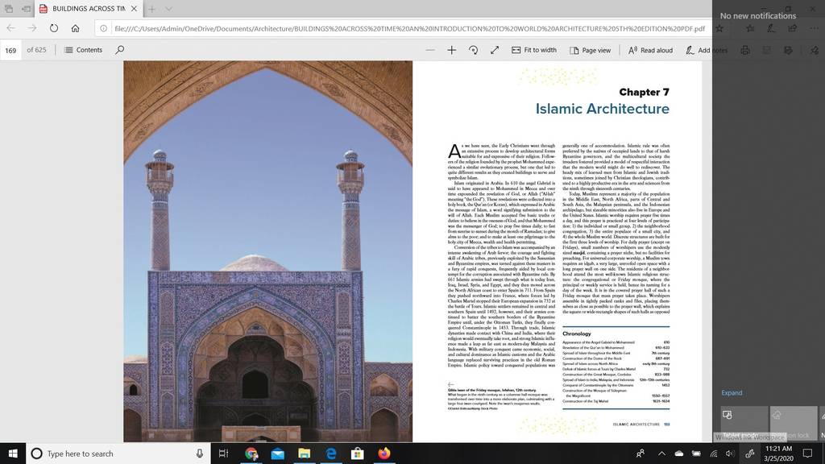Open the Contents table panel
This screenshot has height=464, width=825.
coord(83,50)
